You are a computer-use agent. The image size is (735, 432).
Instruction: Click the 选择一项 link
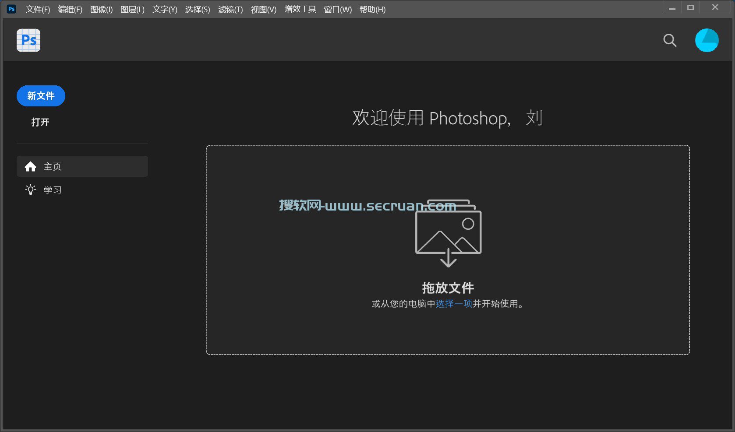(x=454, y=304)
